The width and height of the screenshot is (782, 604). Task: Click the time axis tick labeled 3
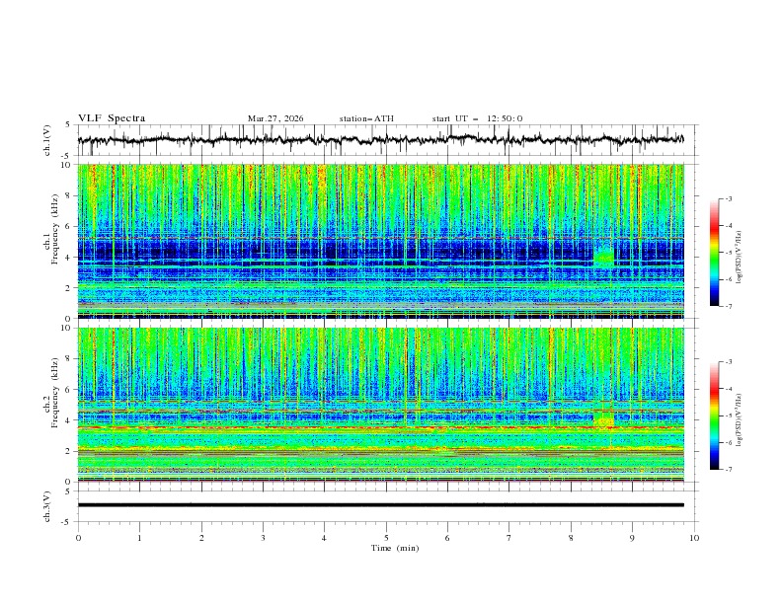[263, 538]
